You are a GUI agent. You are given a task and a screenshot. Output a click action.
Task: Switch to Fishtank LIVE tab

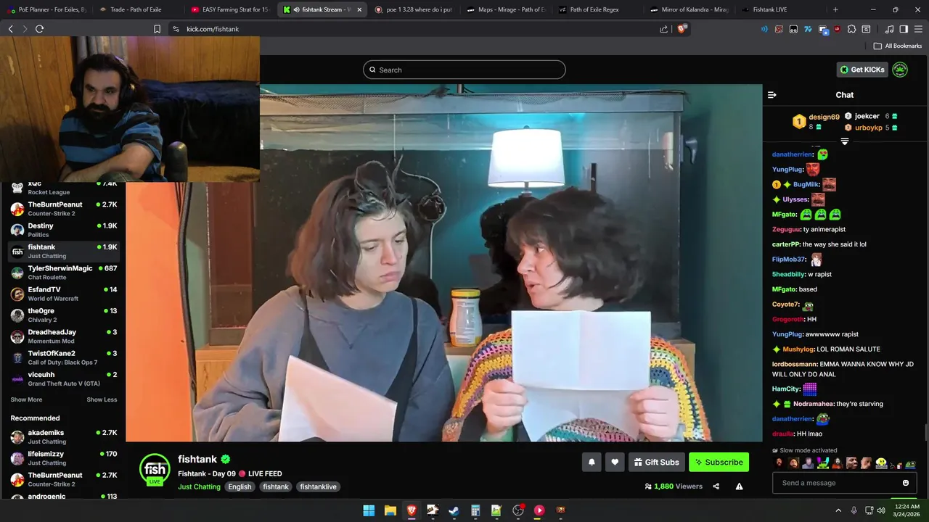[780, 9]
